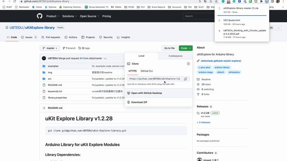The width and height of the screenshot is (287, 161).
Task: View 20 stars link
Action: 204,85
